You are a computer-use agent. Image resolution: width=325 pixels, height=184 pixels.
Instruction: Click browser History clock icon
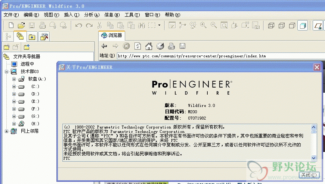pos(160,46)
